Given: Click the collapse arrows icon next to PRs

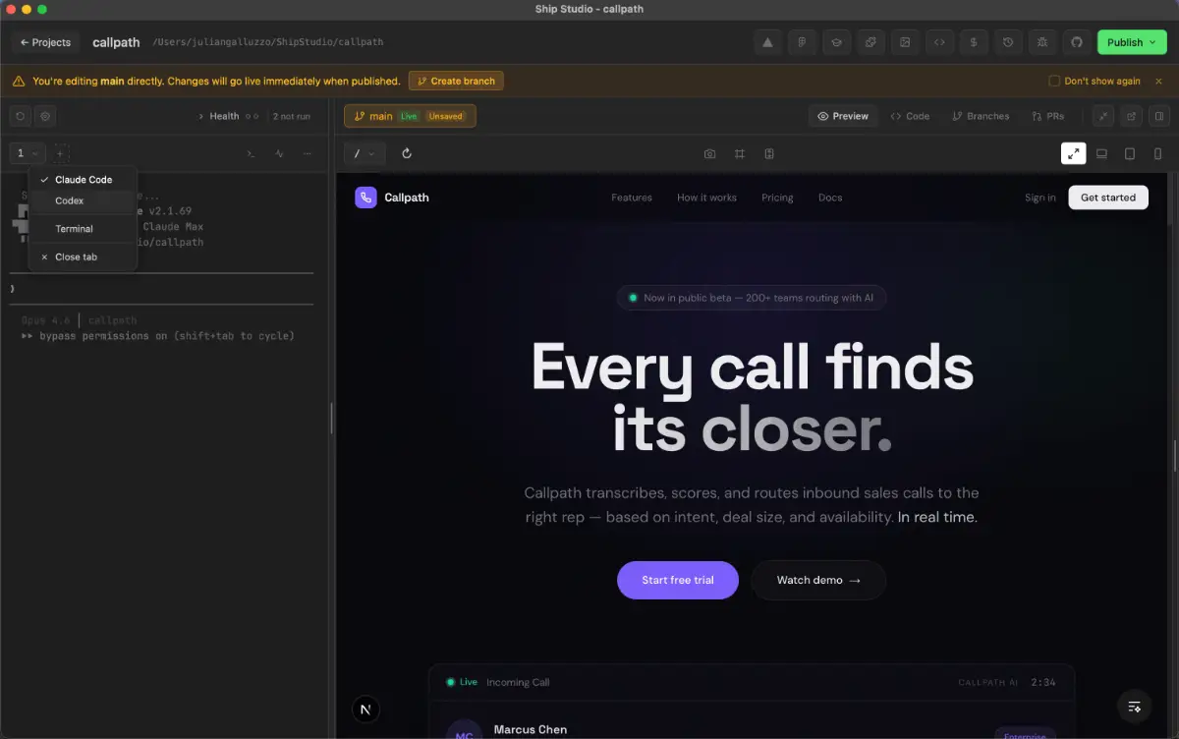Looking at the screenshot, I should [1104, 116].
